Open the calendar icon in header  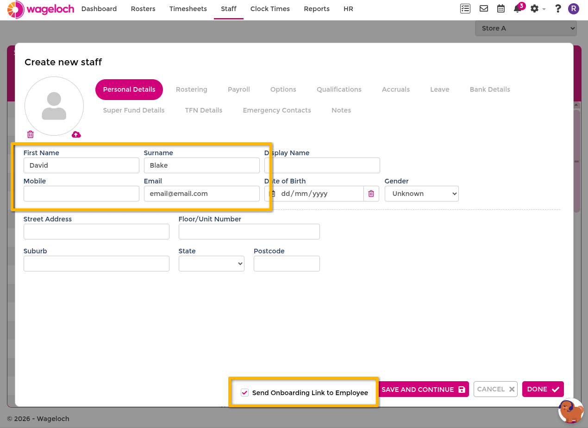point(501,9)
